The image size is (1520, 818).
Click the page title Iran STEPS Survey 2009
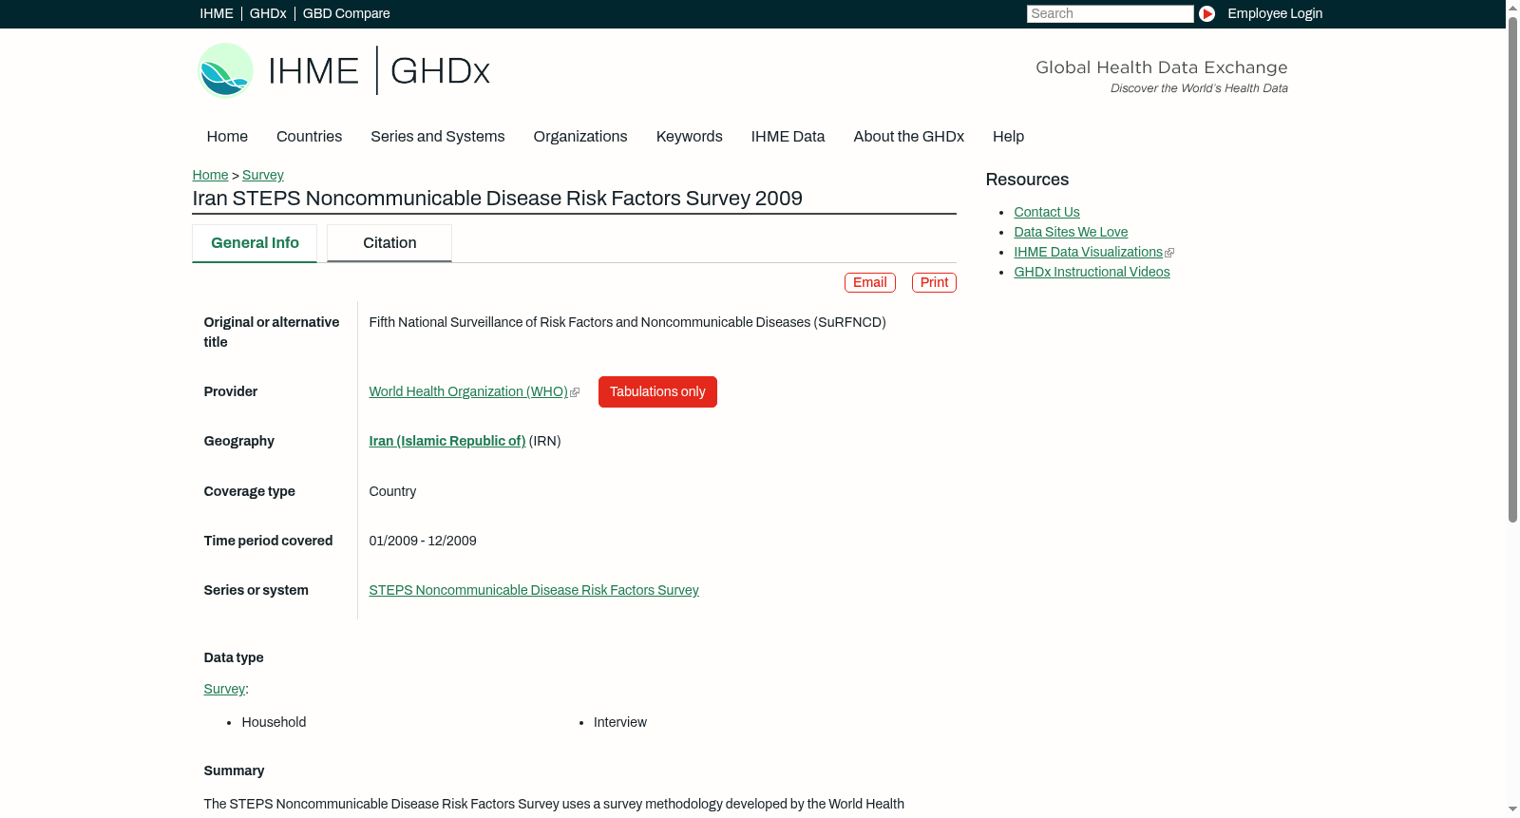(497, 199)
